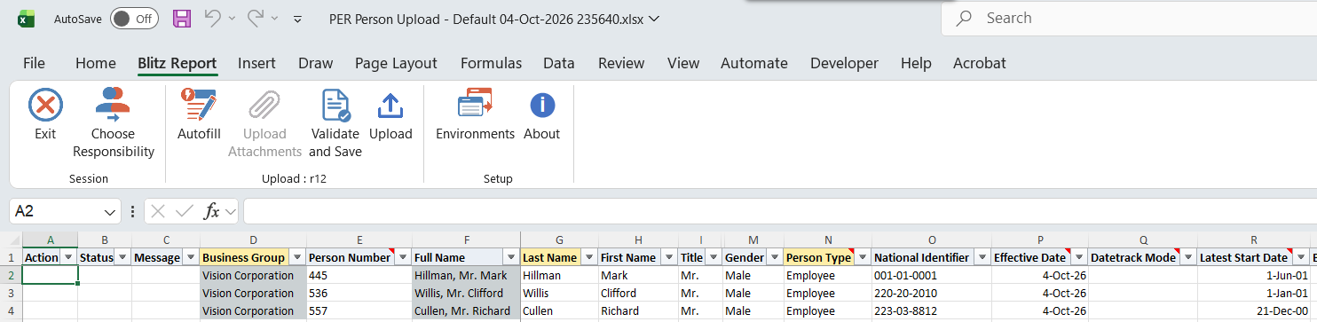
Task: Select cell 'Hillman, Mr. Mark'
Action: point(466,275)
